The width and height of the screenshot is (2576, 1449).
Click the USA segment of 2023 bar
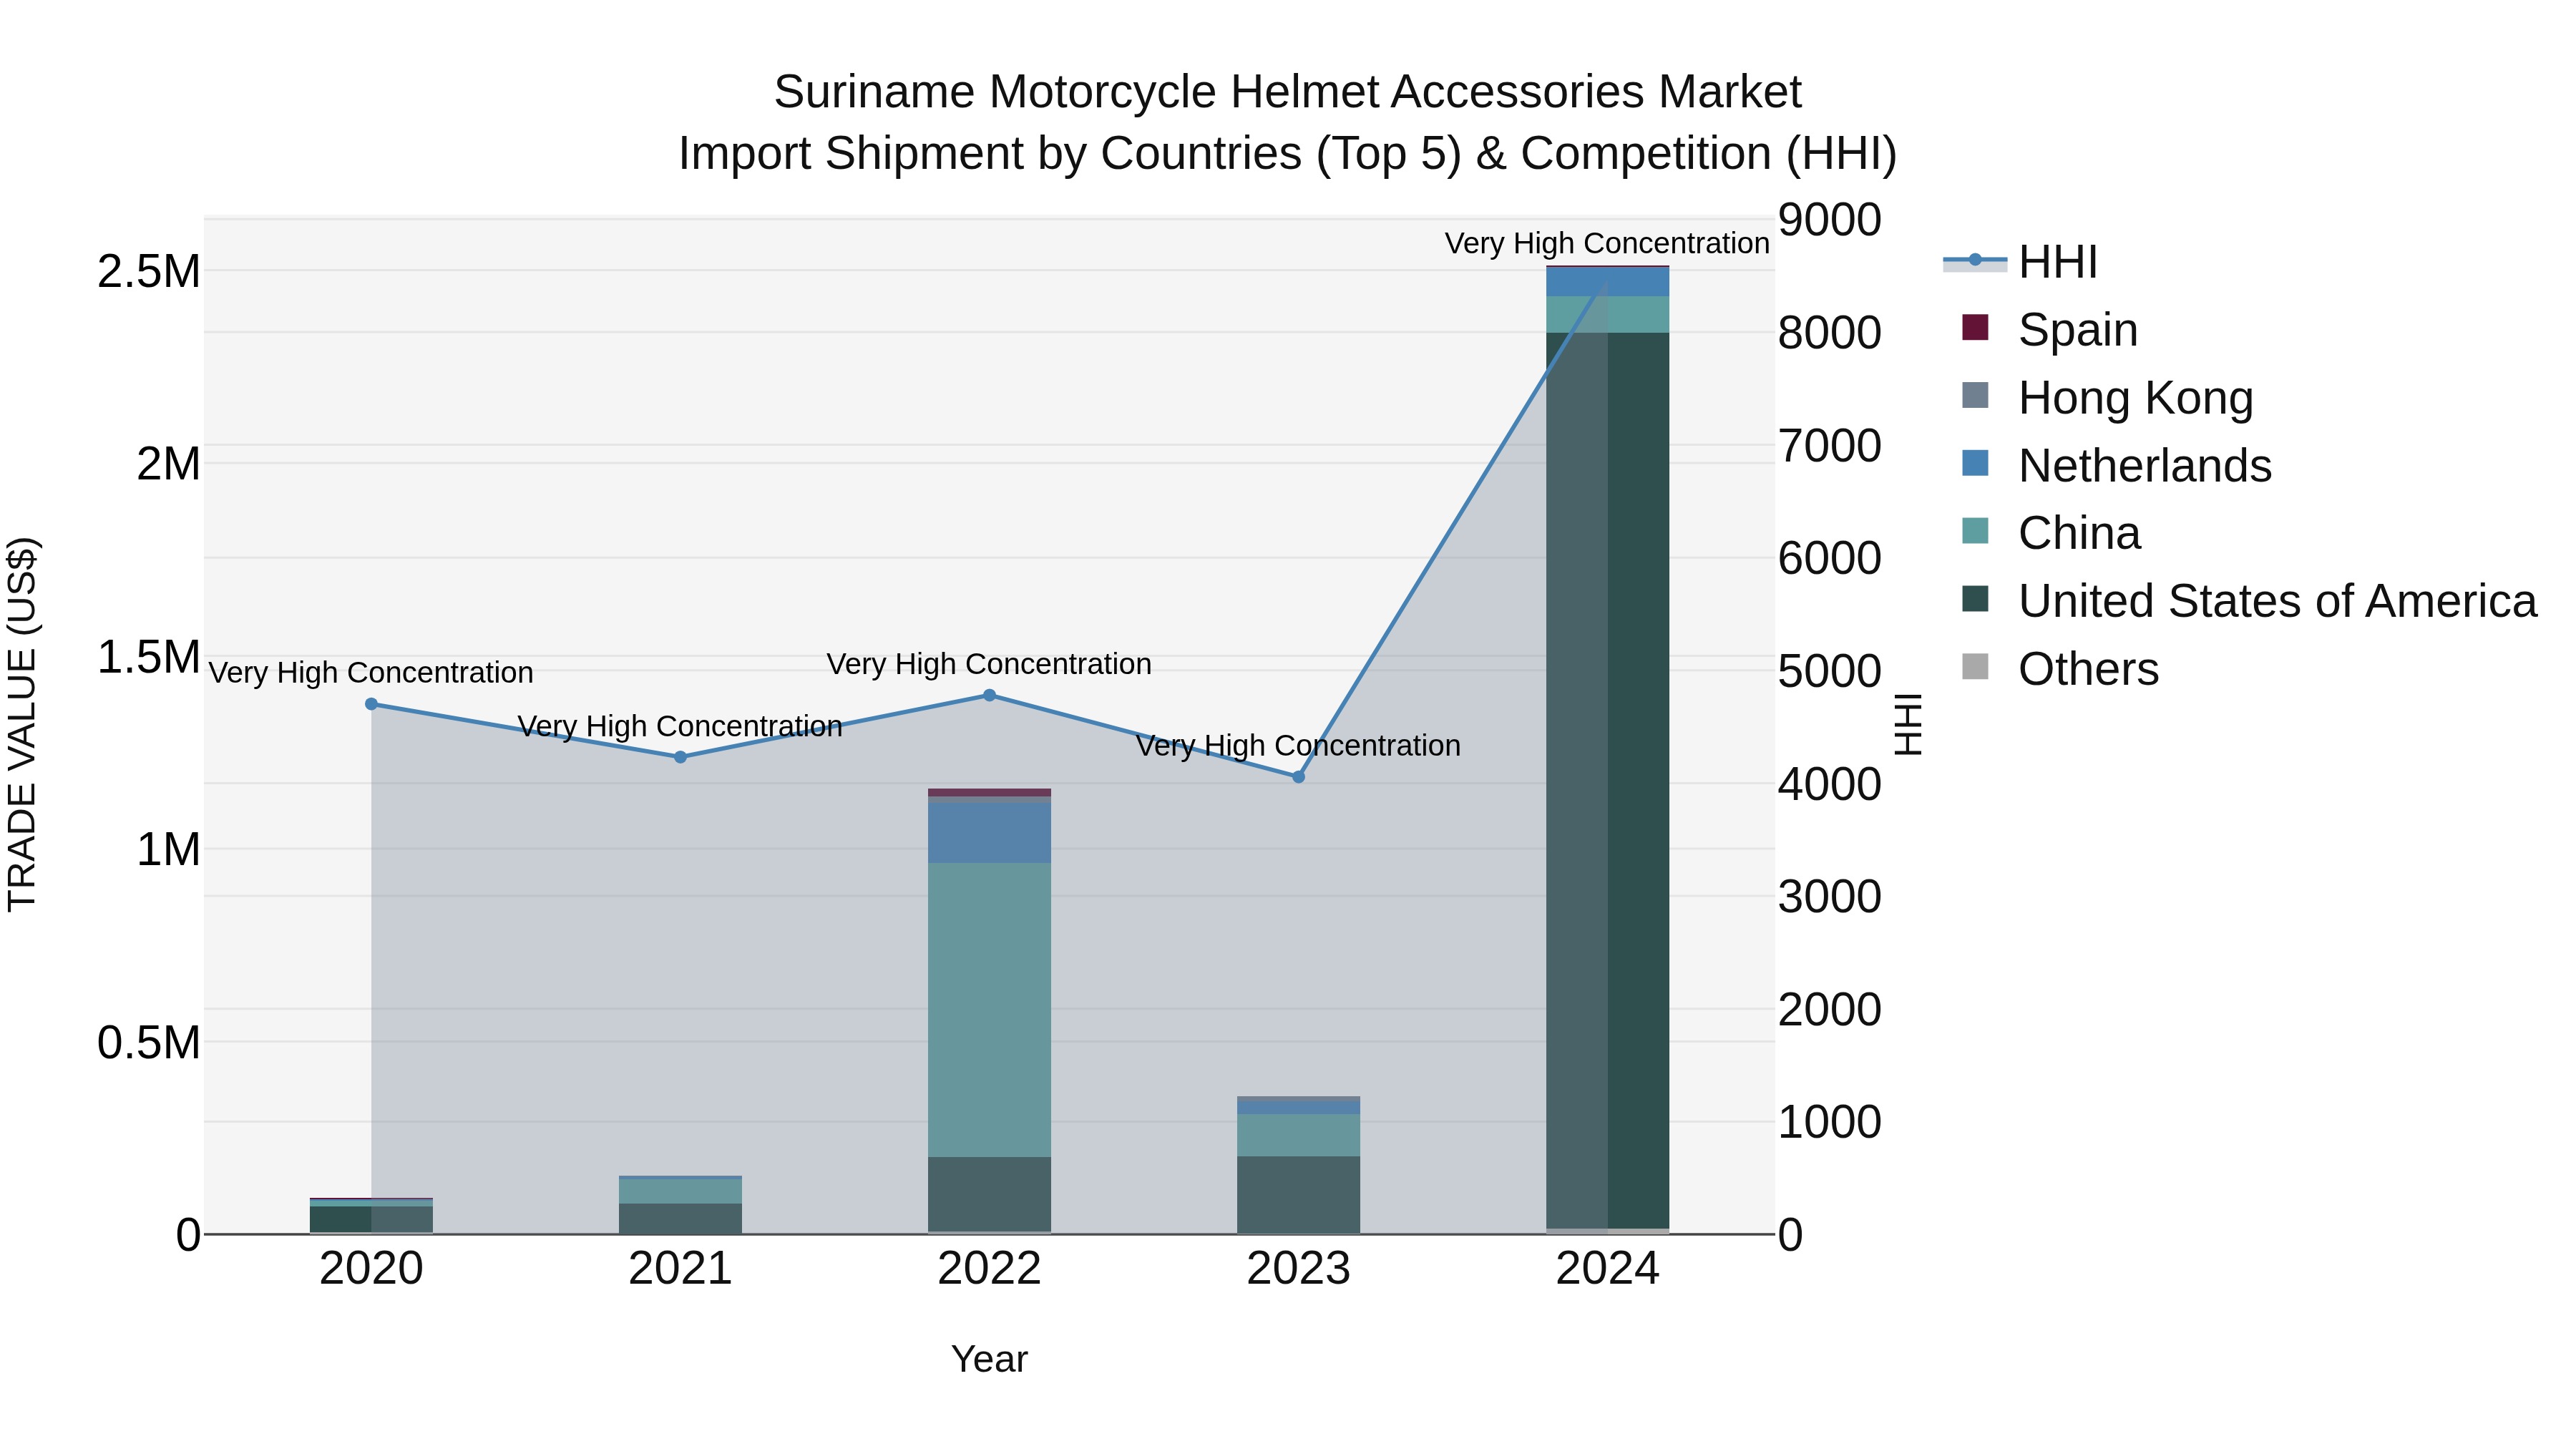point(1298,1195)
